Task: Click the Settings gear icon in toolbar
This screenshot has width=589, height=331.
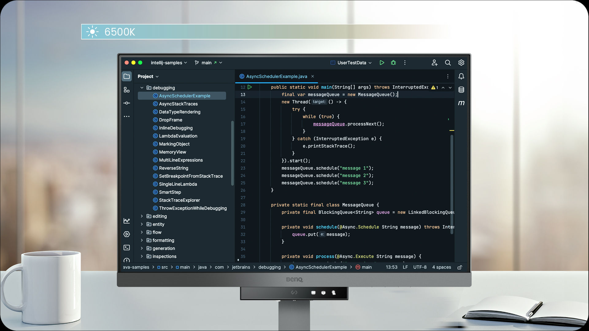Action: click(461, 63)
